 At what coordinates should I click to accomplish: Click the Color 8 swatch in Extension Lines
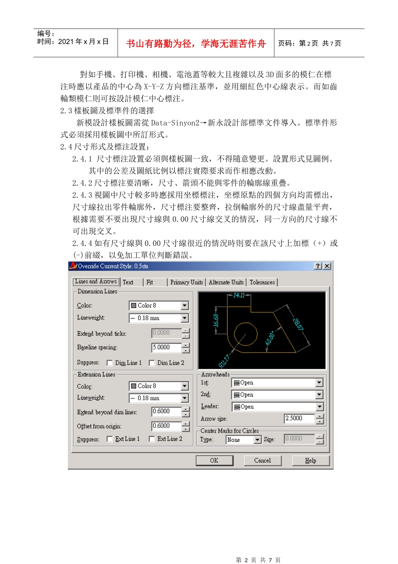click(x=134, y=386)
